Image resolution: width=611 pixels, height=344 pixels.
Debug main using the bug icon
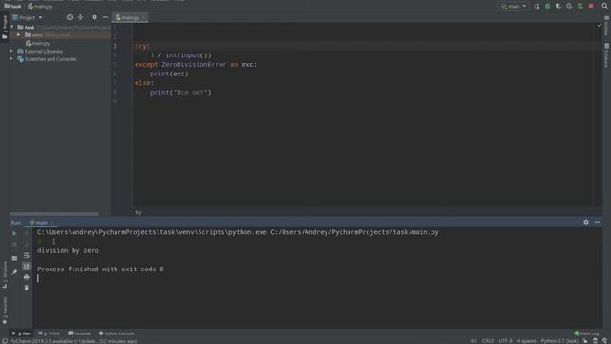[x=547, y=7]
